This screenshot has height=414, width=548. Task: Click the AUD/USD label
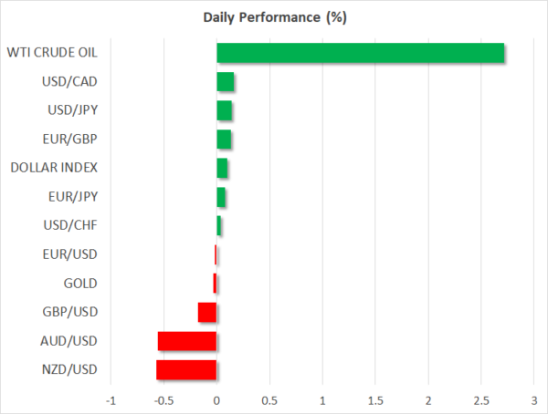click(71, 341)
